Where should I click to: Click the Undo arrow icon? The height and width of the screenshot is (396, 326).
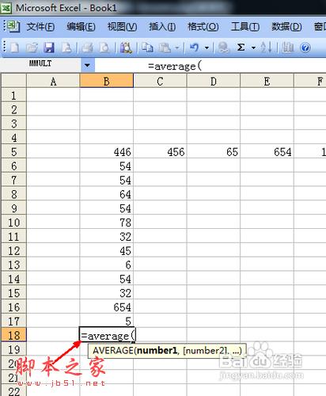(195, 48)
